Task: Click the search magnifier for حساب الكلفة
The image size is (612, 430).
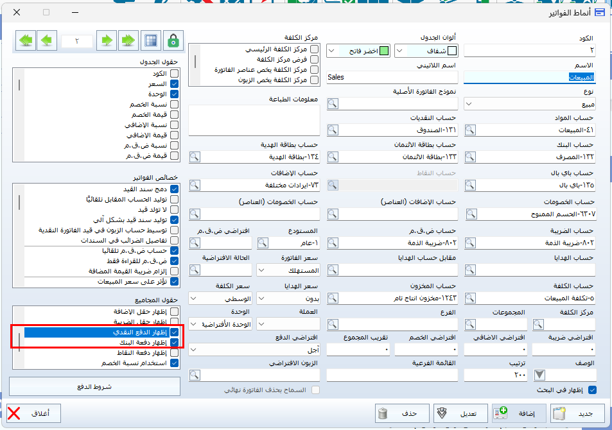Action: click(470, 298)
